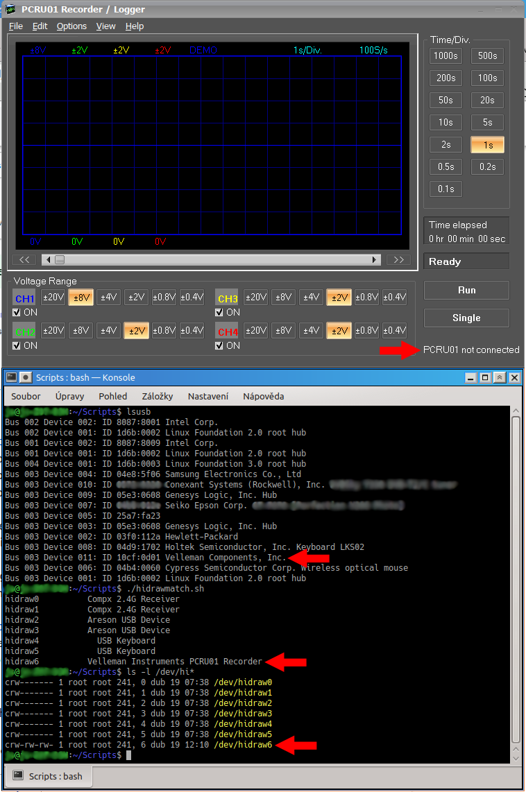Screen dimensions: 526x792
Task: Open the File menu in PCRU01 Recorder
Action: pos(16,26)
